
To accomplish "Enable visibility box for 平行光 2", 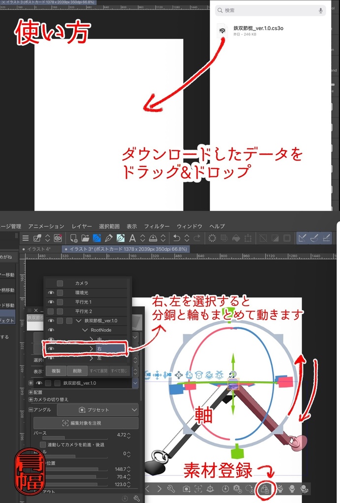I will [51, 311].
